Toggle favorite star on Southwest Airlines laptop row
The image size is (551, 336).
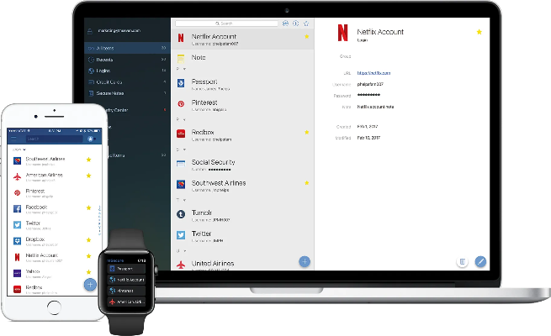[x=307, y=182]
